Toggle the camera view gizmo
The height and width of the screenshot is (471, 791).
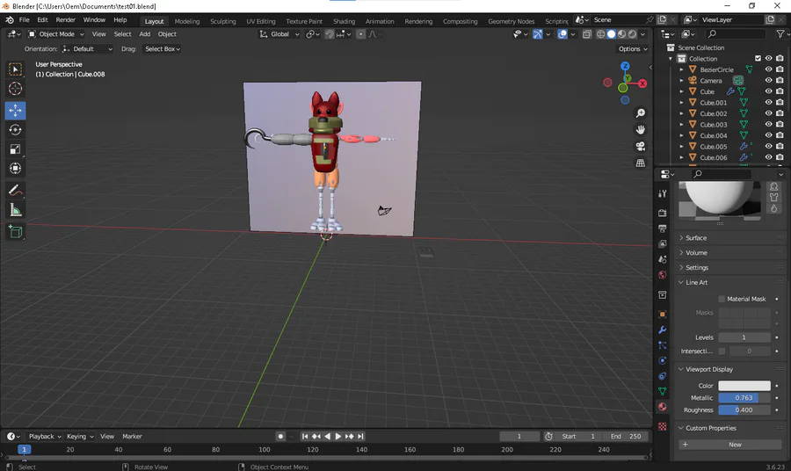tap(640, 146)
